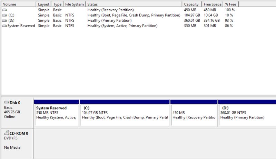Sort list by Layout column header
276x159 pixels.
pyautogui.click(x=44, y=4)
